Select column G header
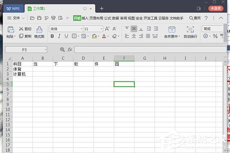This screenshot has width=230, height=153. pyautogui.click(x=144, y=58)
